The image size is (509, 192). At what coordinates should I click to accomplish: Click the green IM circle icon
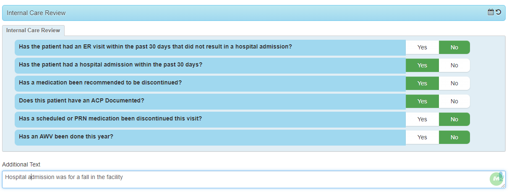coord(496,179)
